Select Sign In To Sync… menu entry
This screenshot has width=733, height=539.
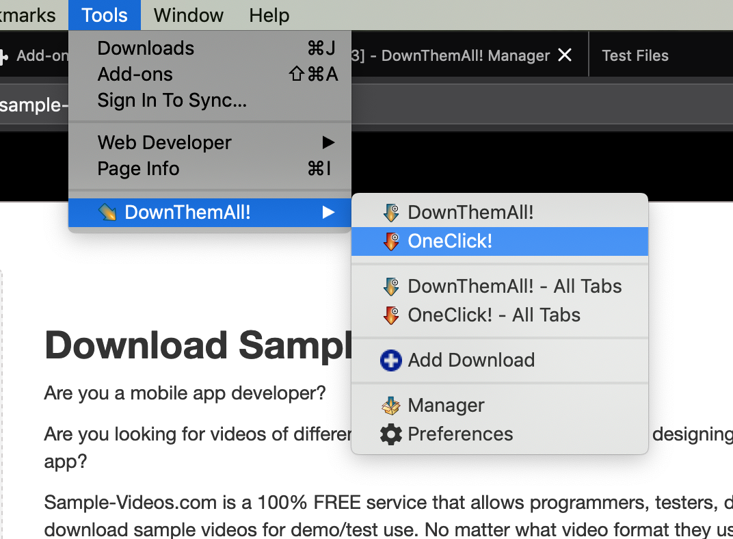pyautogui.click(x=209, y=101)
